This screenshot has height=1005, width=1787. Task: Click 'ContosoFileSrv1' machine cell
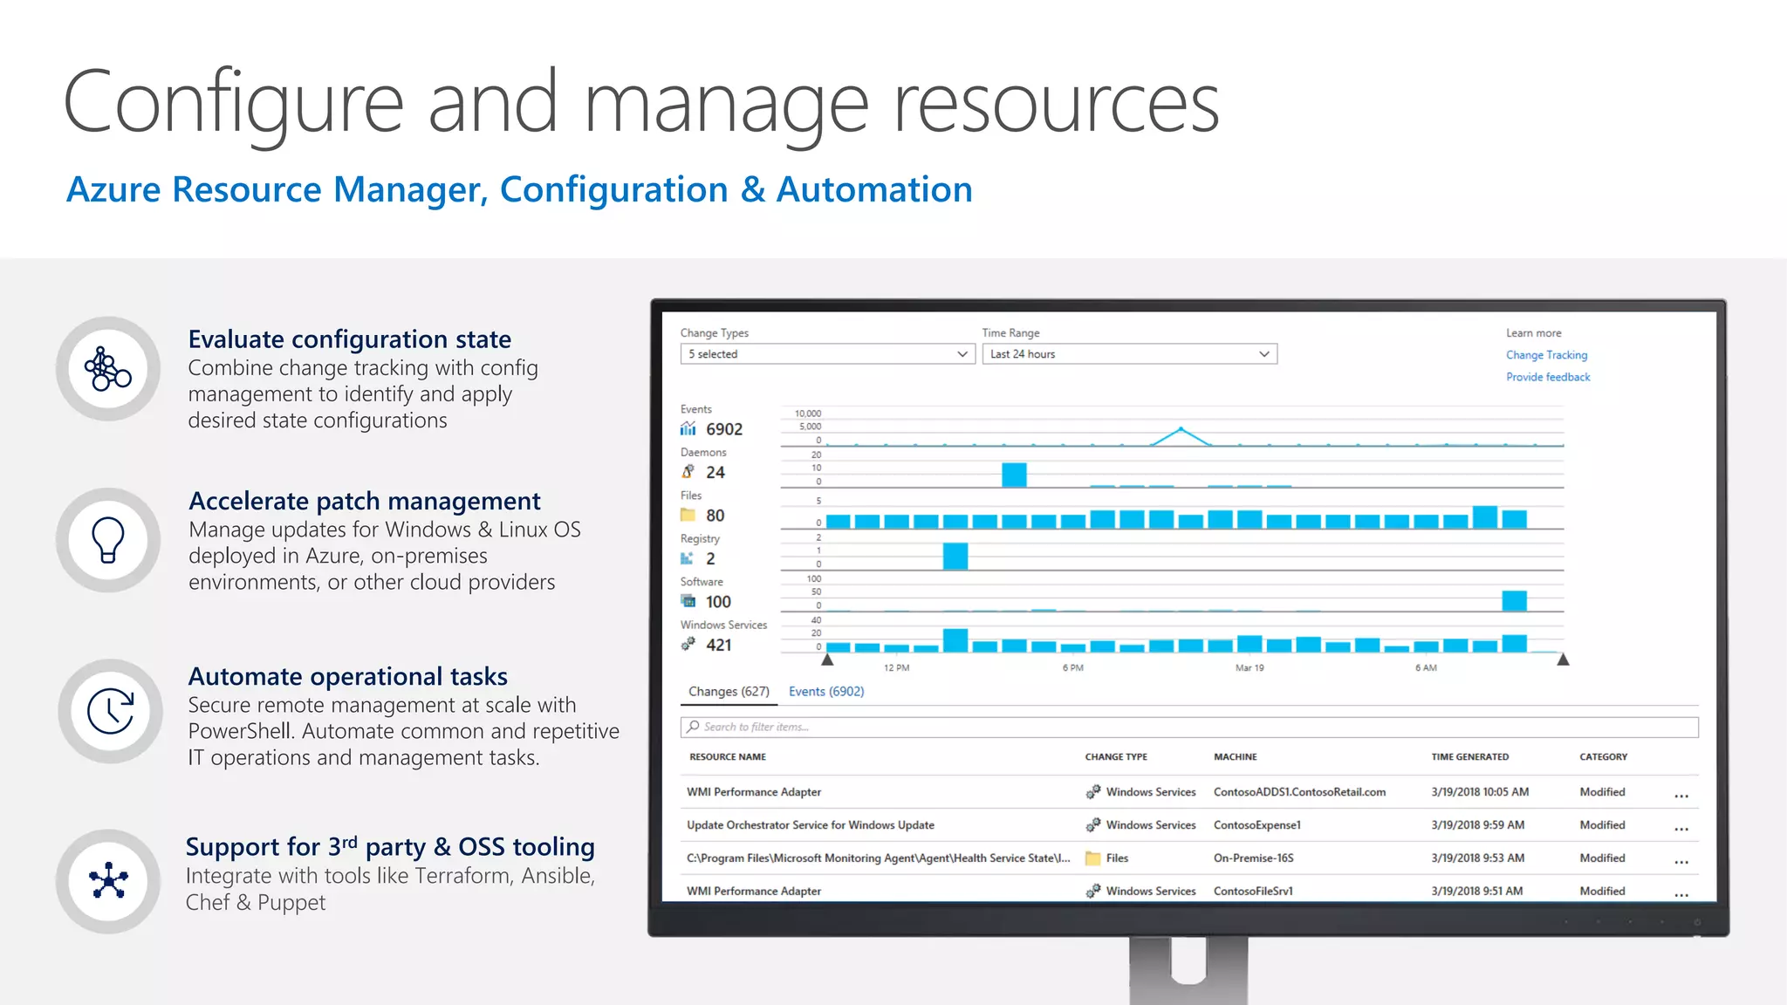tap(1253, 892)
